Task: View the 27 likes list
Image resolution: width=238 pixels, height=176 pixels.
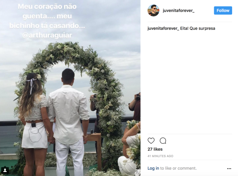Action: (155, 149)
